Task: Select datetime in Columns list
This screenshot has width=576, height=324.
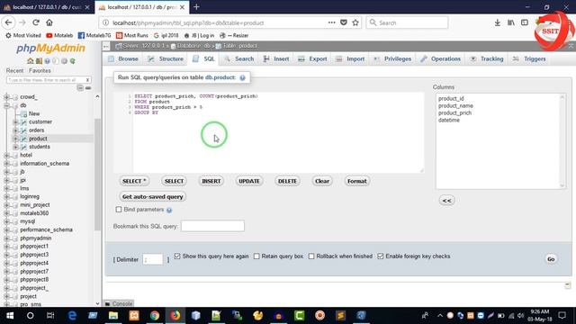Action: [449, 120]
